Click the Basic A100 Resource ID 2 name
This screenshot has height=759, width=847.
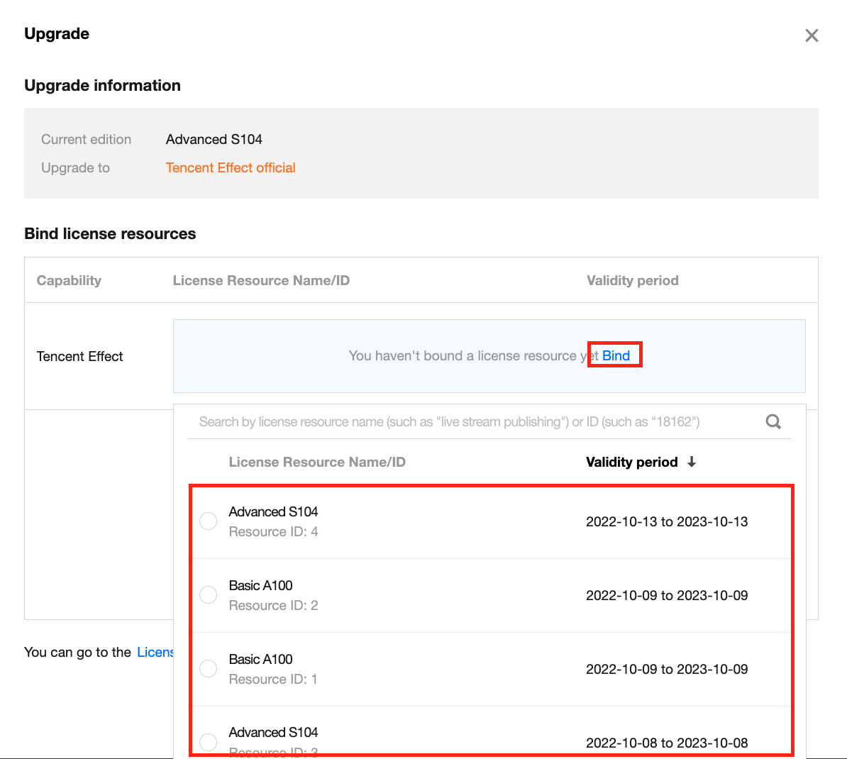point(260,585)
